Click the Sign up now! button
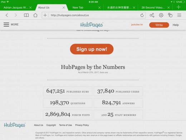The width and height of the screenshot is (186, 140). 92,49
